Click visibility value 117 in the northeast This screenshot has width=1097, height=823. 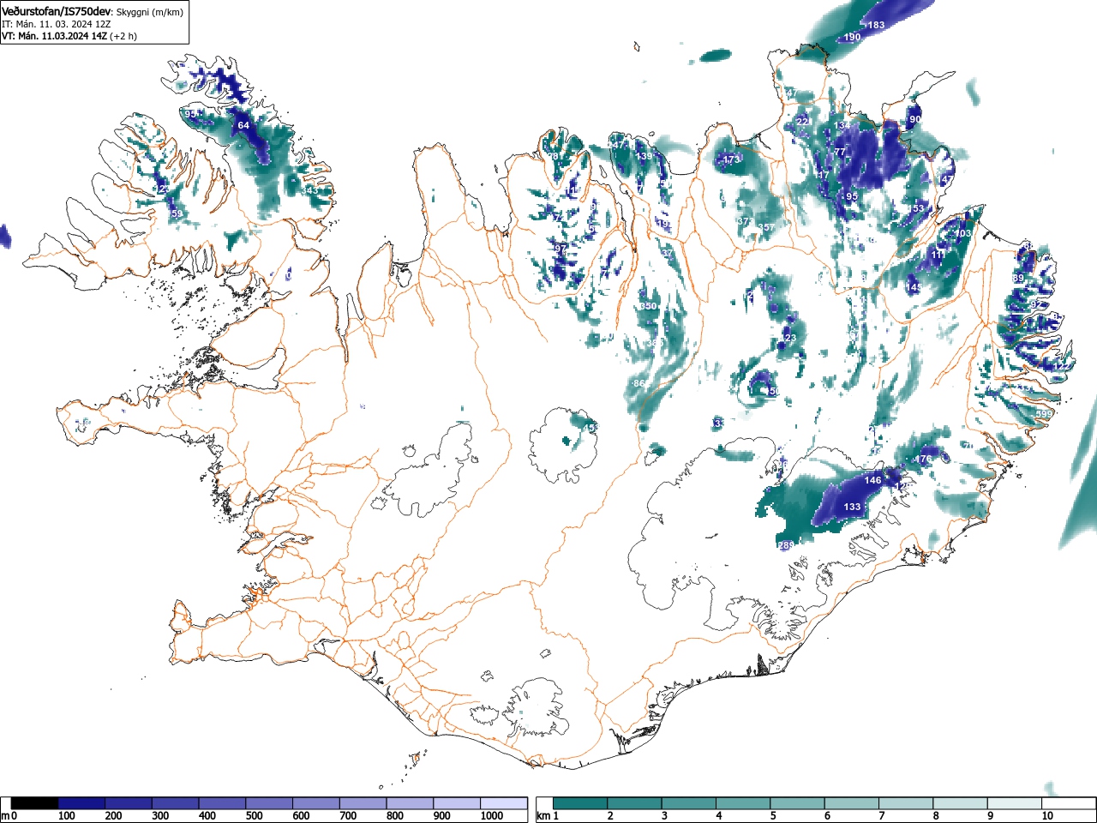pos(822,175)
